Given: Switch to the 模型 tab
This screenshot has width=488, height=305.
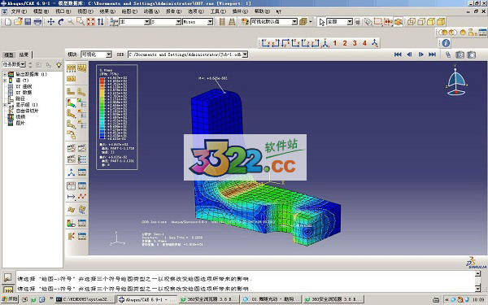Looking at the screenshot, I should [8, 54].
